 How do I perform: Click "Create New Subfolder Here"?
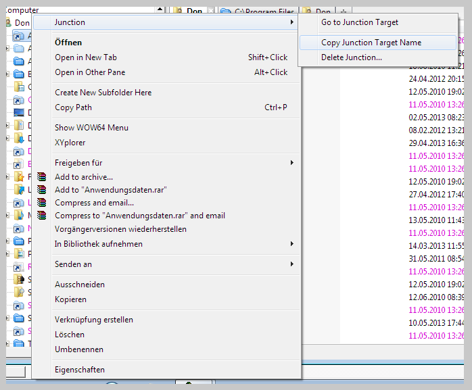tap(103, 93)
